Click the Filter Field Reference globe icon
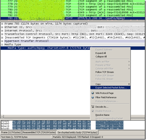 [x=93, y=97]
